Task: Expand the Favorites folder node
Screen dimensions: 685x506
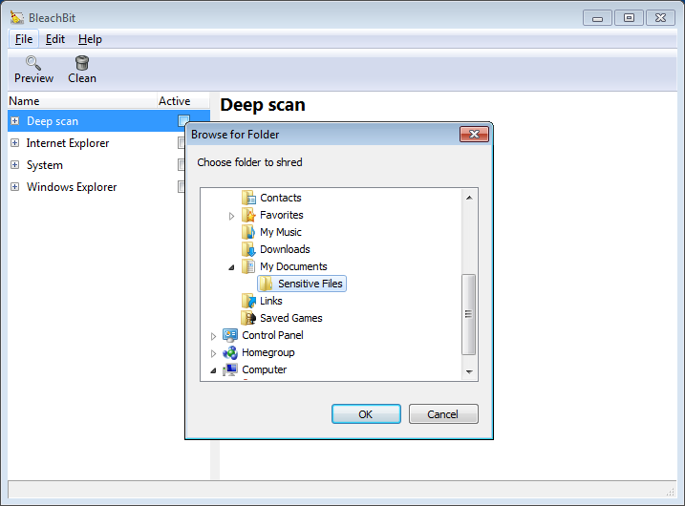Action: pyautogui.click(x=231, y=216)
